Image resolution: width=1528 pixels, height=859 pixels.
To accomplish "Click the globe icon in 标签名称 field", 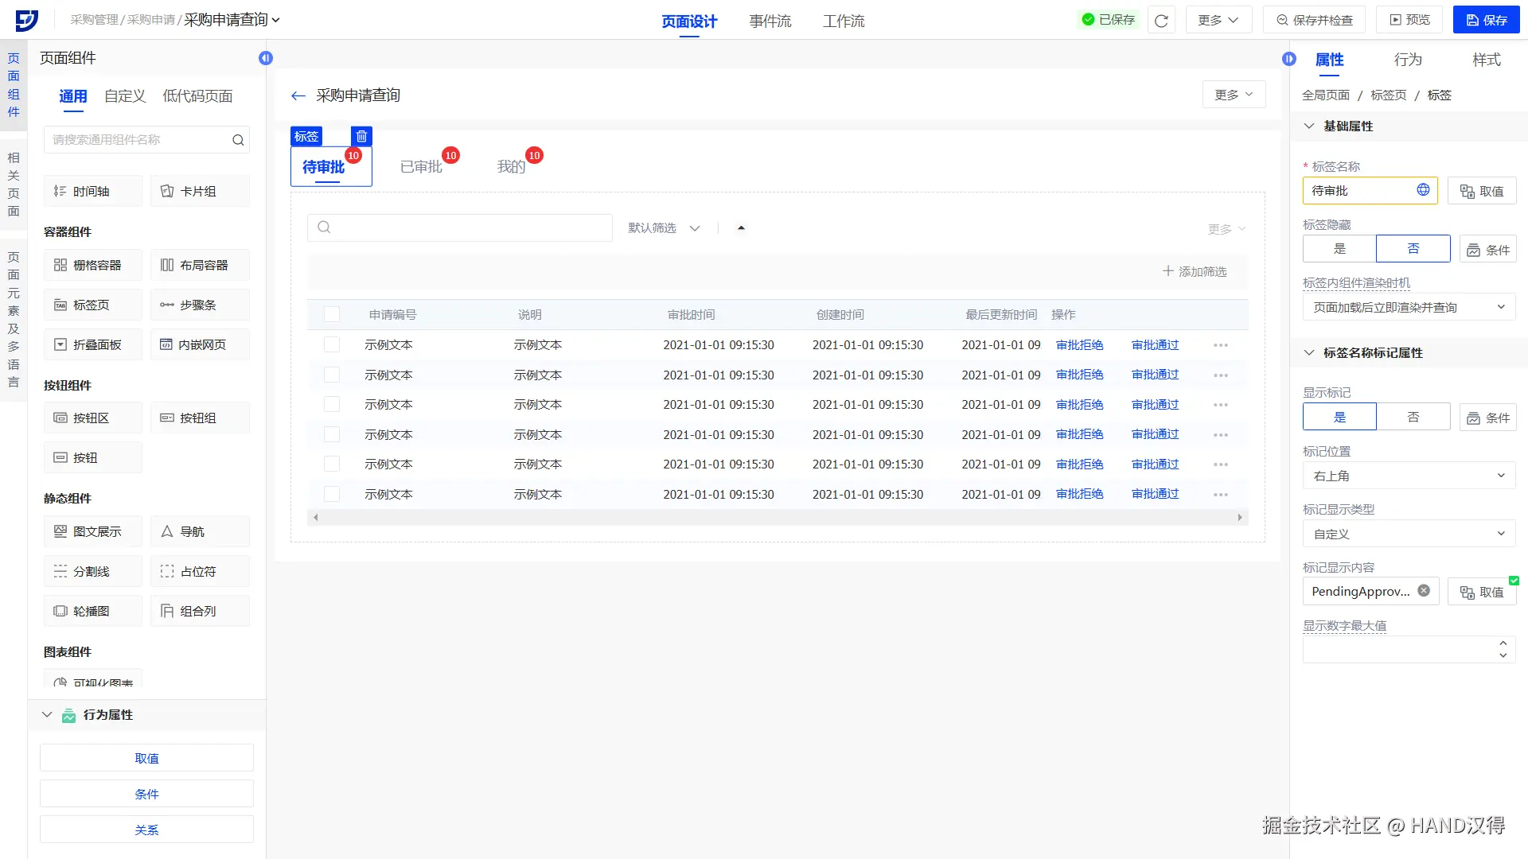I will pyautogui.click(x=1423, y=190).
